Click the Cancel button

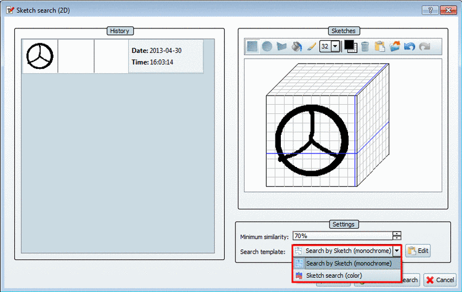pyautogui.click(x=440, y=280)
